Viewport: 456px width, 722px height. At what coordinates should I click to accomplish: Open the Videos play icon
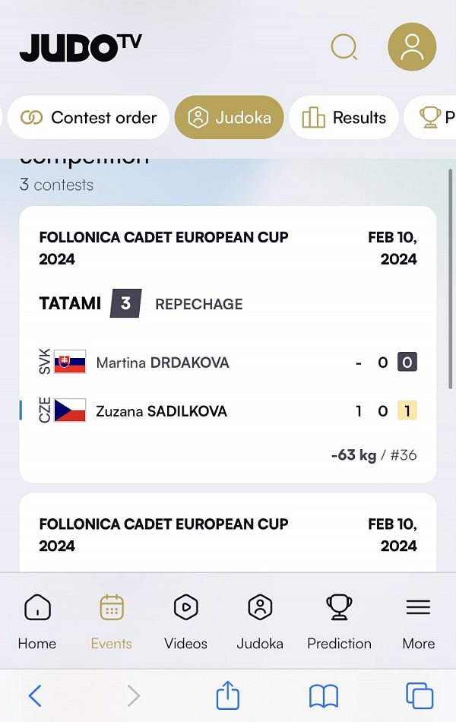[185, 608]
